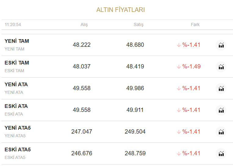Click the ESKİ TAM change %-1.49
This screenshot has width=233, height=166.
click(x=192, y=67)
